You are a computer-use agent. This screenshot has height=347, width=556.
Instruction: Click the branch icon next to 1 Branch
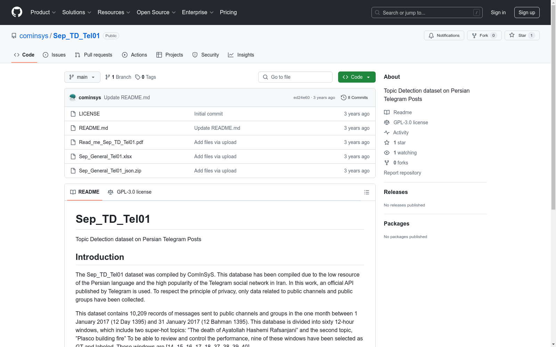pos(108,77)
